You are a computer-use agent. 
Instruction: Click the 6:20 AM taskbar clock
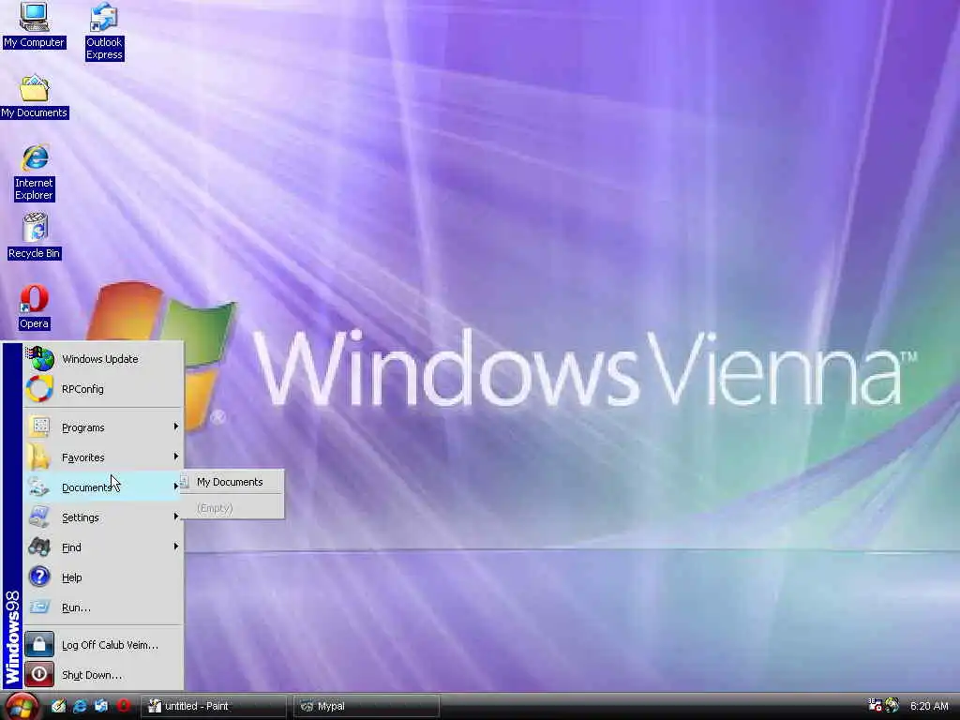pos(929,706)
